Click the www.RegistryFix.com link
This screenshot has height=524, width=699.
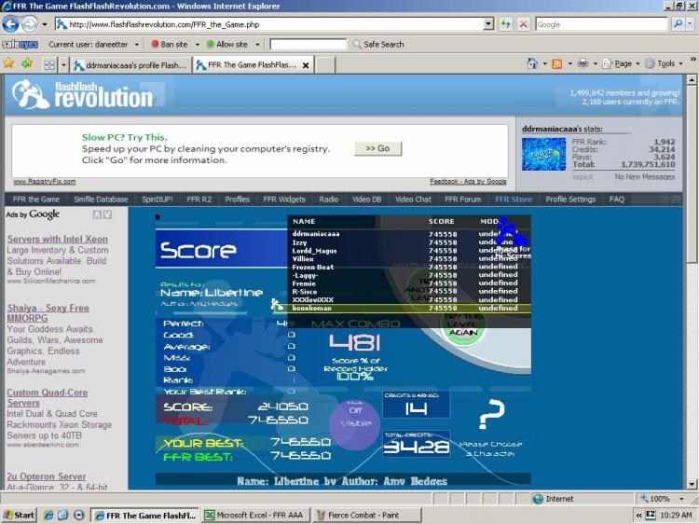coord(45,182)
